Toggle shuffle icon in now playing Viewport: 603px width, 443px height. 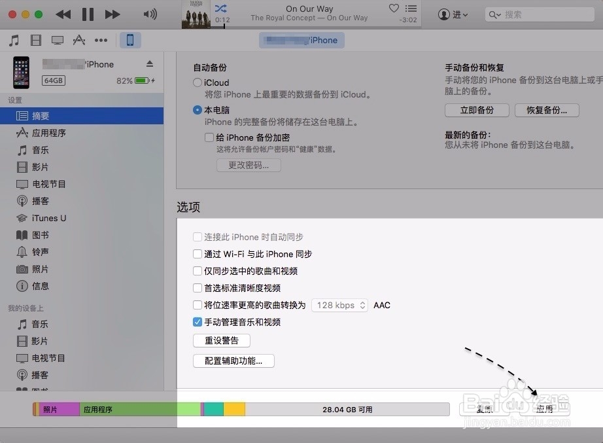pos(221,9)
